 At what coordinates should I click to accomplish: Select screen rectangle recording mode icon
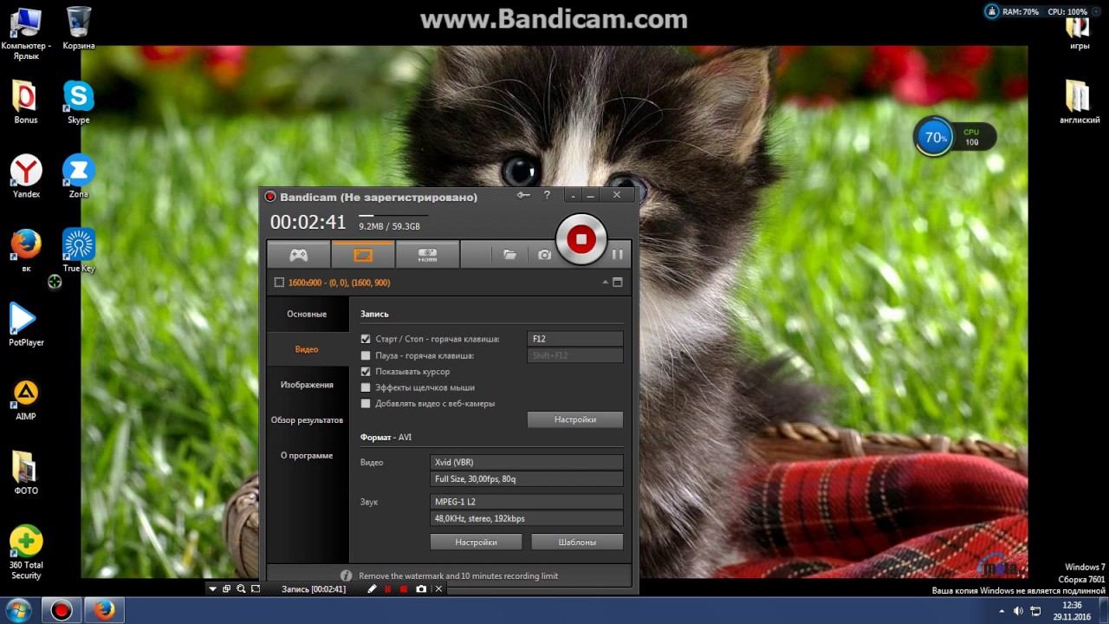point(363,255)
